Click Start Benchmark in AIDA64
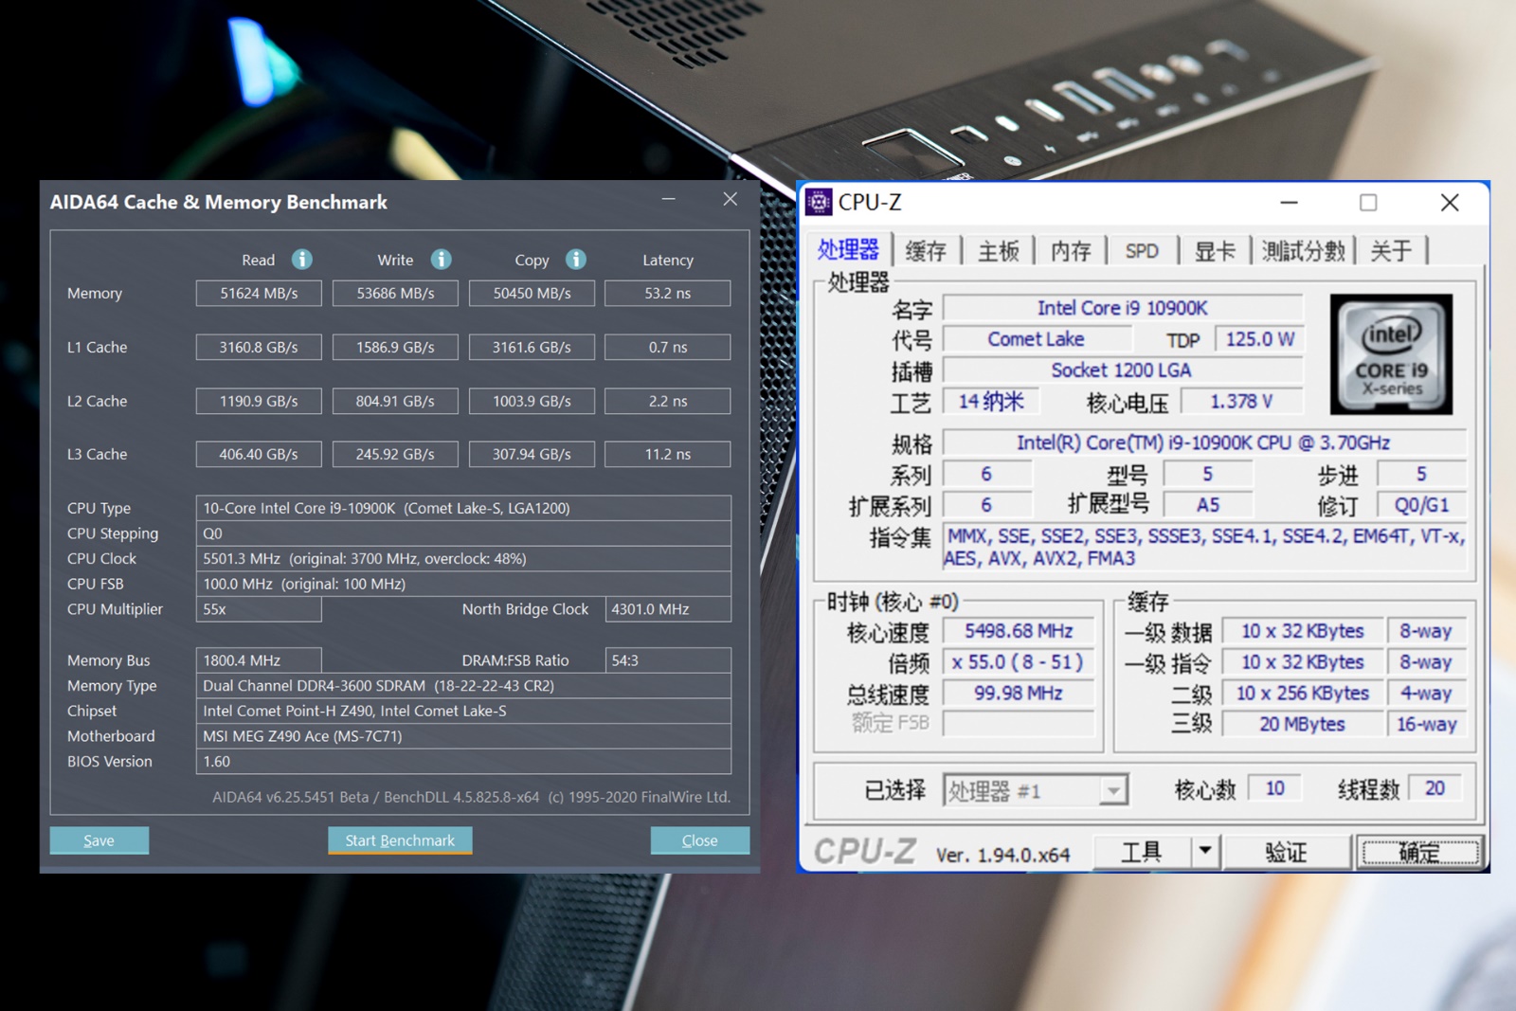Screen dimensions: 1516x1011 [400, 840]
